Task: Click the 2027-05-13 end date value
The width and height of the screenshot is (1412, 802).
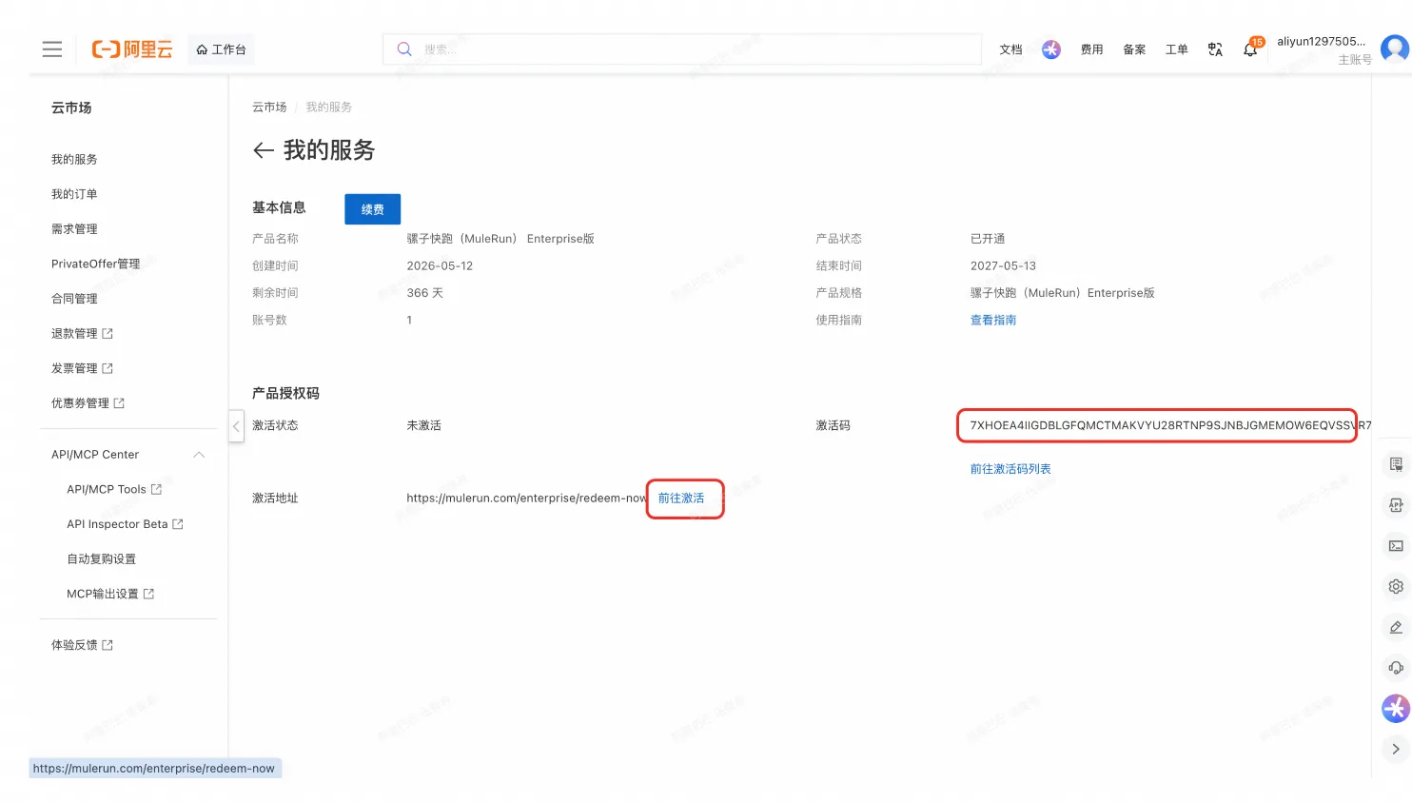Action: tap(1003, 266)
